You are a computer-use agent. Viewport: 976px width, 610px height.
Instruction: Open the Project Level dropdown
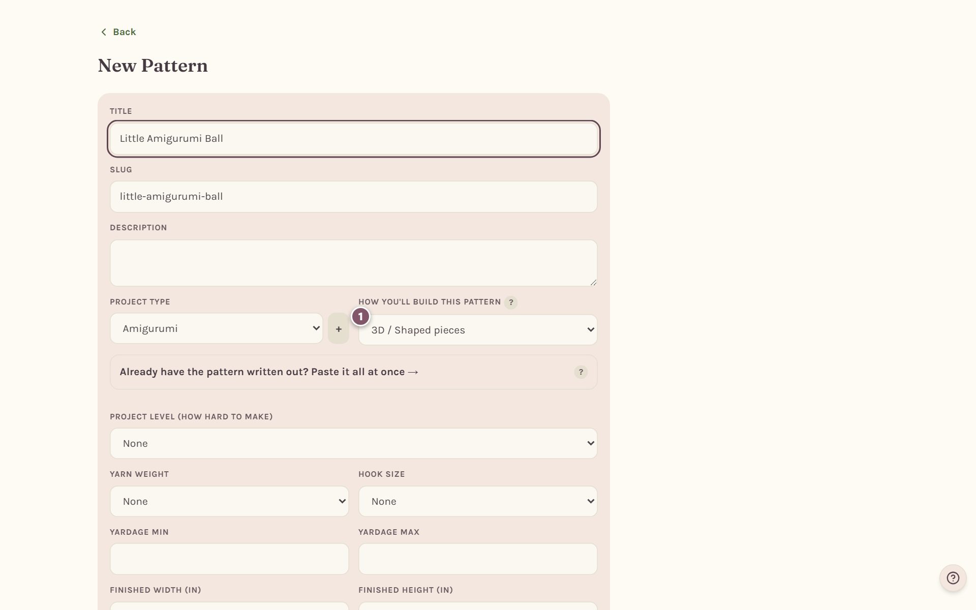[354, 443]
